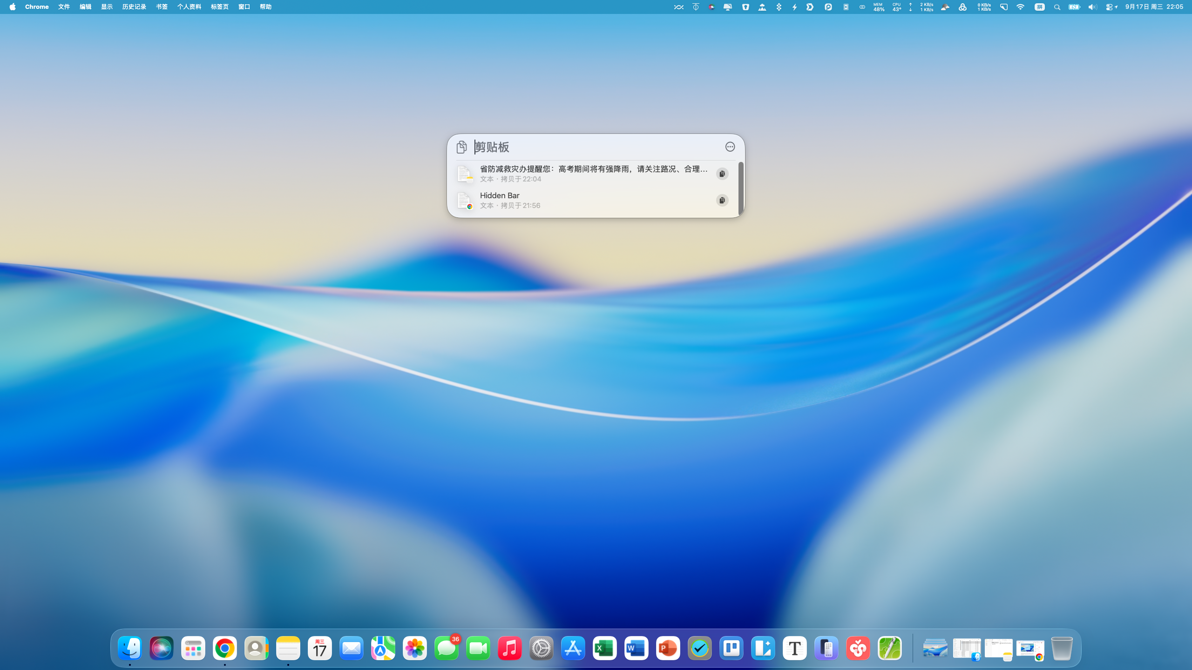Open the 标签页 menu

click(219, 7)
